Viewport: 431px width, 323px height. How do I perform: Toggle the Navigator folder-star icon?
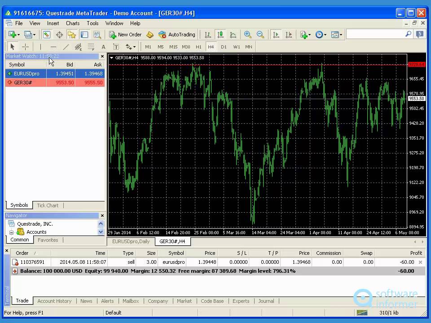[x=72, y=35]
